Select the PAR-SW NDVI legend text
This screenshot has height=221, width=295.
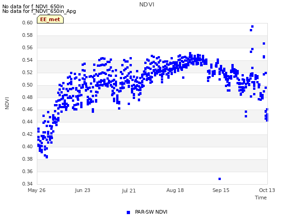(x=151, y=212)
